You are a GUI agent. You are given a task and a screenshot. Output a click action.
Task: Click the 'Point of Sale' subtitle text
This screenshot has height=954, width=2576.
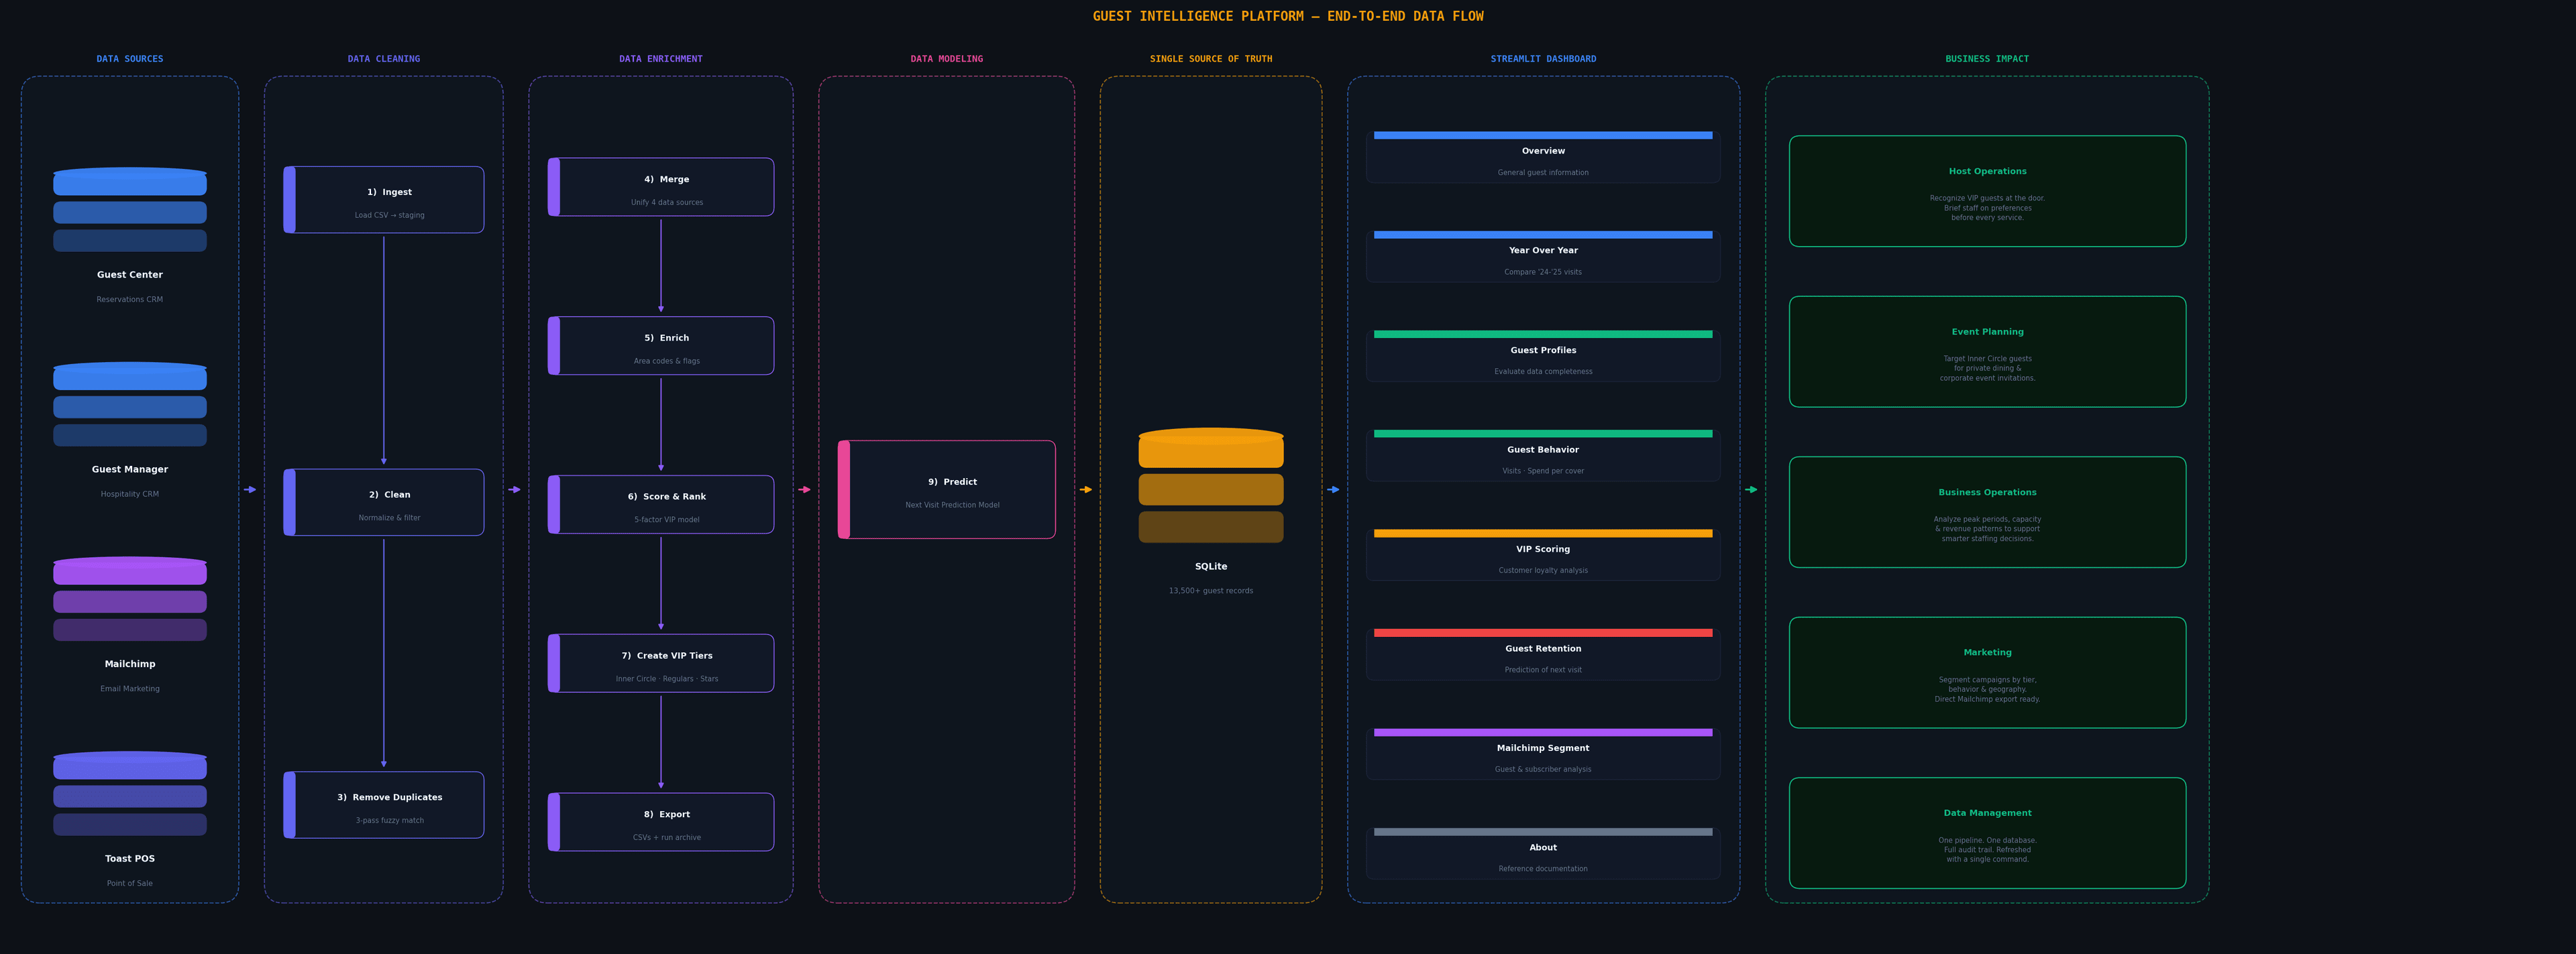[130, 883]
